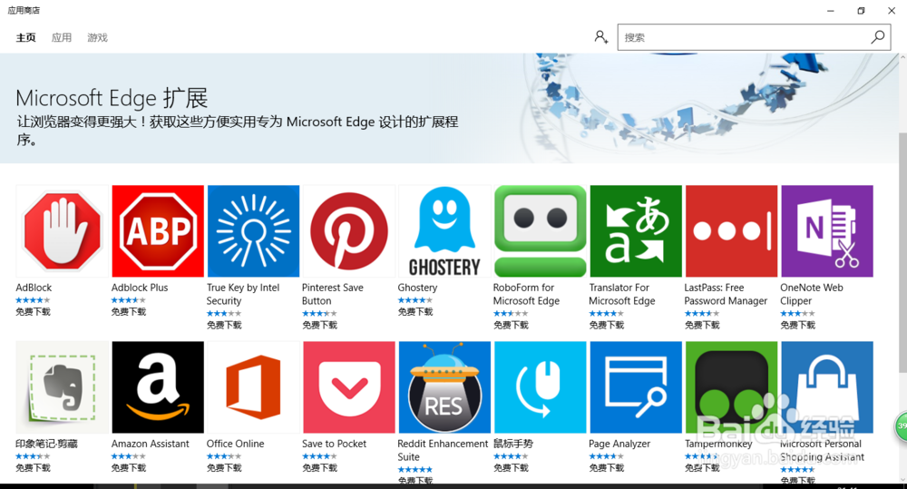Screen dimensions: 907x489
Task: Open the OneNote Web Clipper icon
Action: [x=826, y=231]
